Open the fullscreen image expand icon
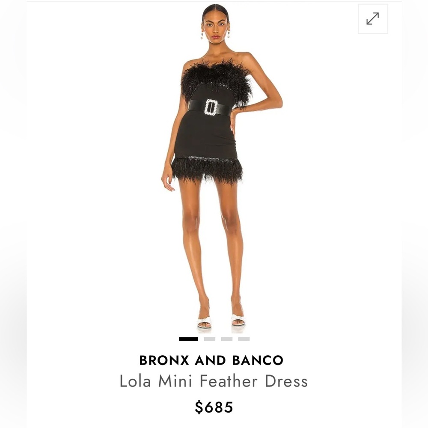The image size is (428, 428). (373, 19)
